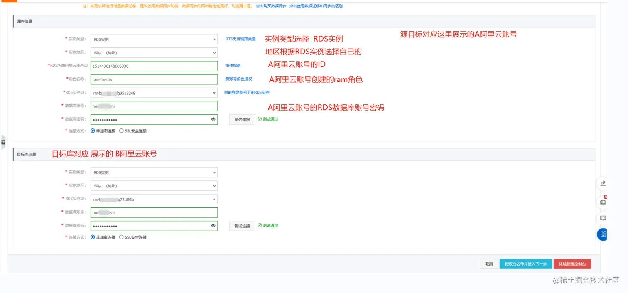Toggle the left sidebar collapse handle
The width and height of the screenshot is (628, 293).
(x=3, y=142)
